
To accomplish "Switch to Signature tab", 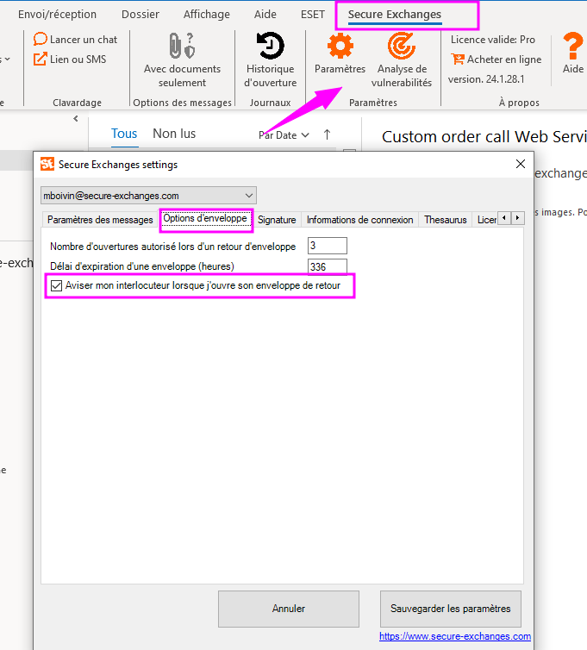I will click(277, 220).
